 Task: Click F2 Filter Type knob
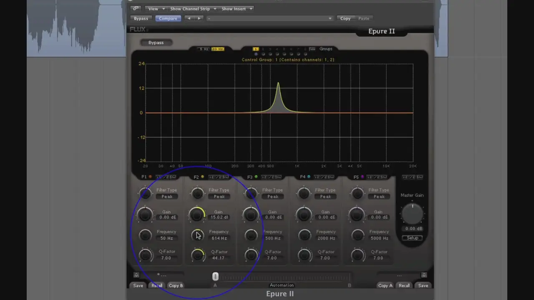click(197, 193)
